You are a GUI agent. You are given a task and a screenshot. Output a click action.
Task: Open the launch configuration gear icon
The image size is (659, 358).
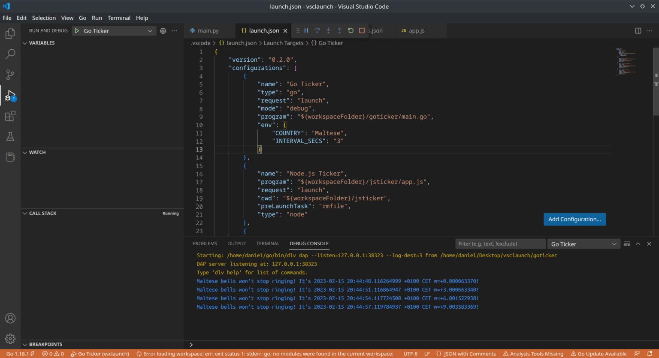click(x=163, y=30)
